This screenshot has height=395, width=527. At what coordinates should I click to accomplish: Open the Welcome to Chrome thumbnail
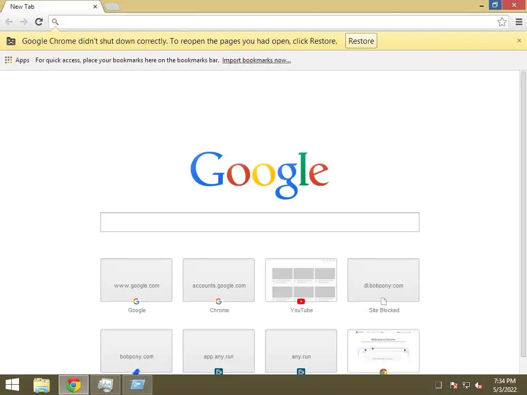[383, 351]
